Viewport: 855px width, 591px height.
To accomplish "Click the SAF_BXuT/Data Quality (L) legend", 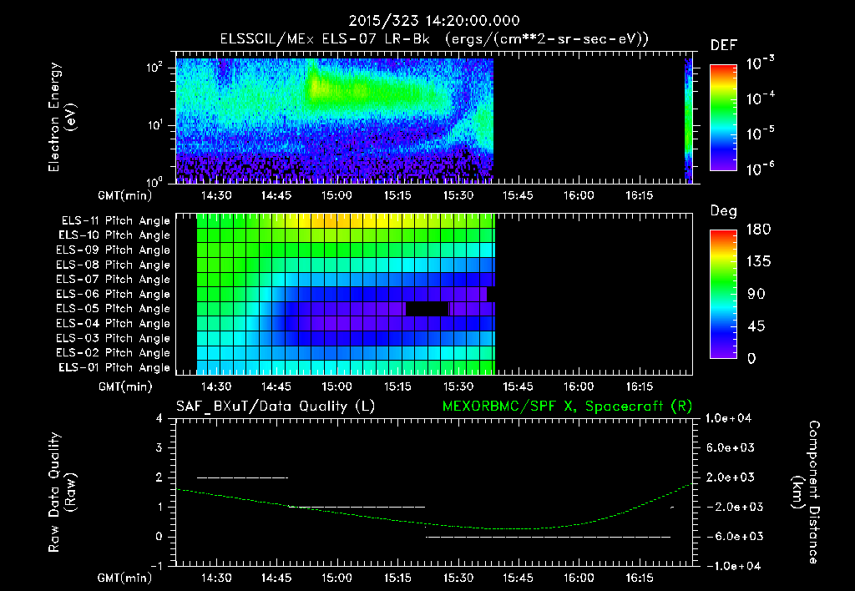I will click(x=276, y=407).
